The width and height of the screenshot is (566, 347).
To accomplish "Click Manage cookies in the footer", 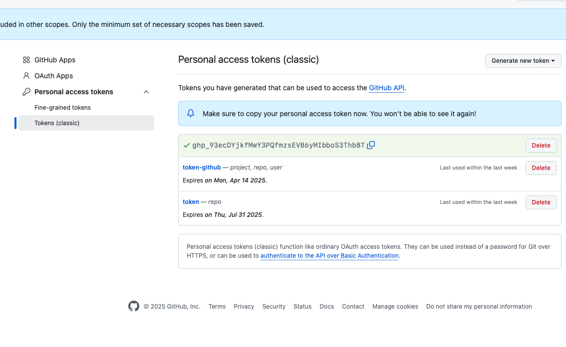I will (x=395, y=307).
